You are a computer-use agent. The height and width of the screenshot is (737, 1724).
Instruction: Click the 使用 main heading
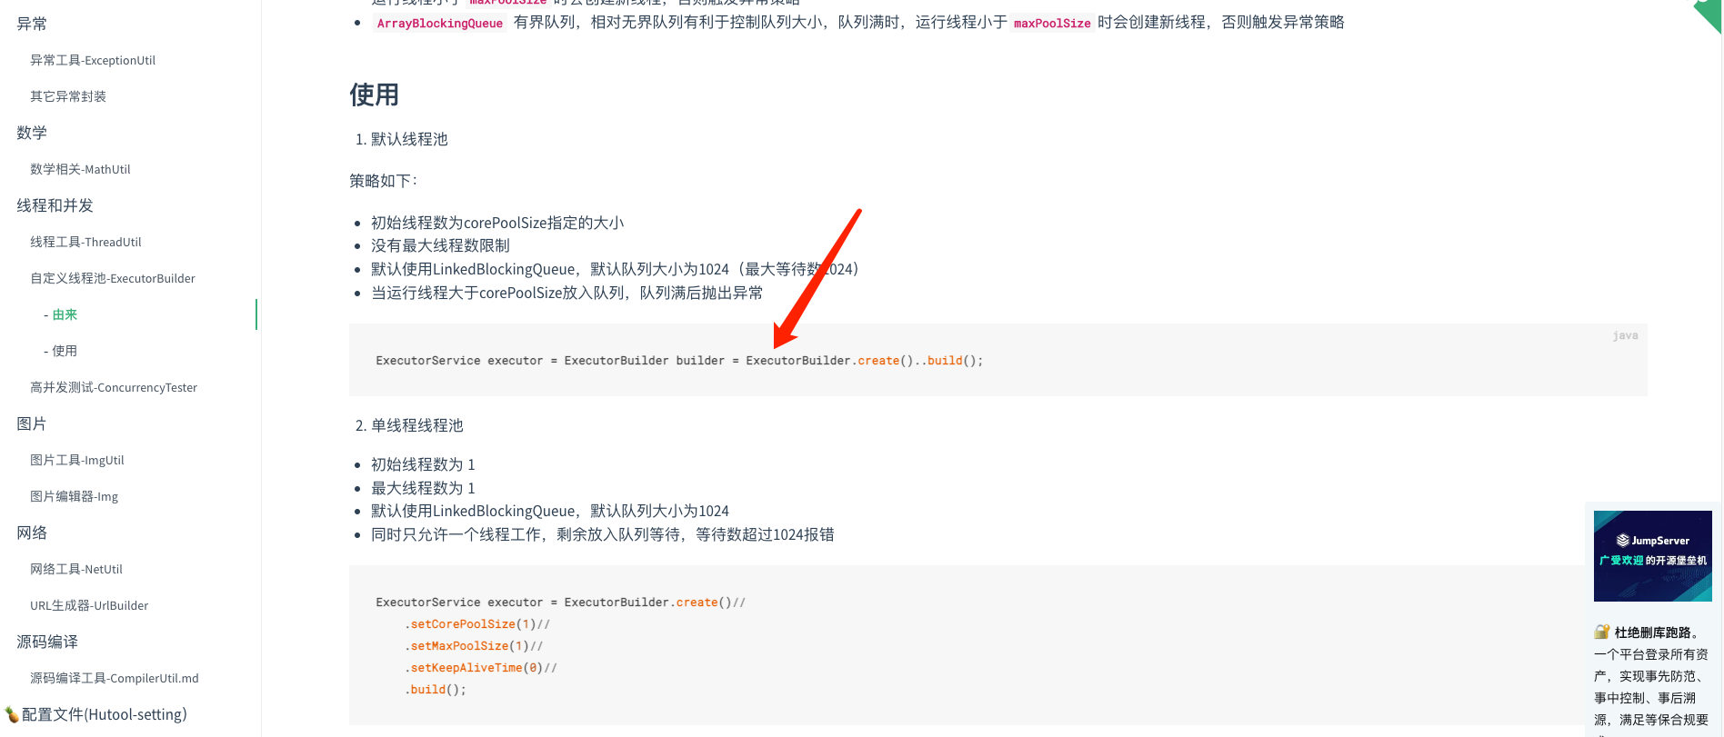(374, 95)
